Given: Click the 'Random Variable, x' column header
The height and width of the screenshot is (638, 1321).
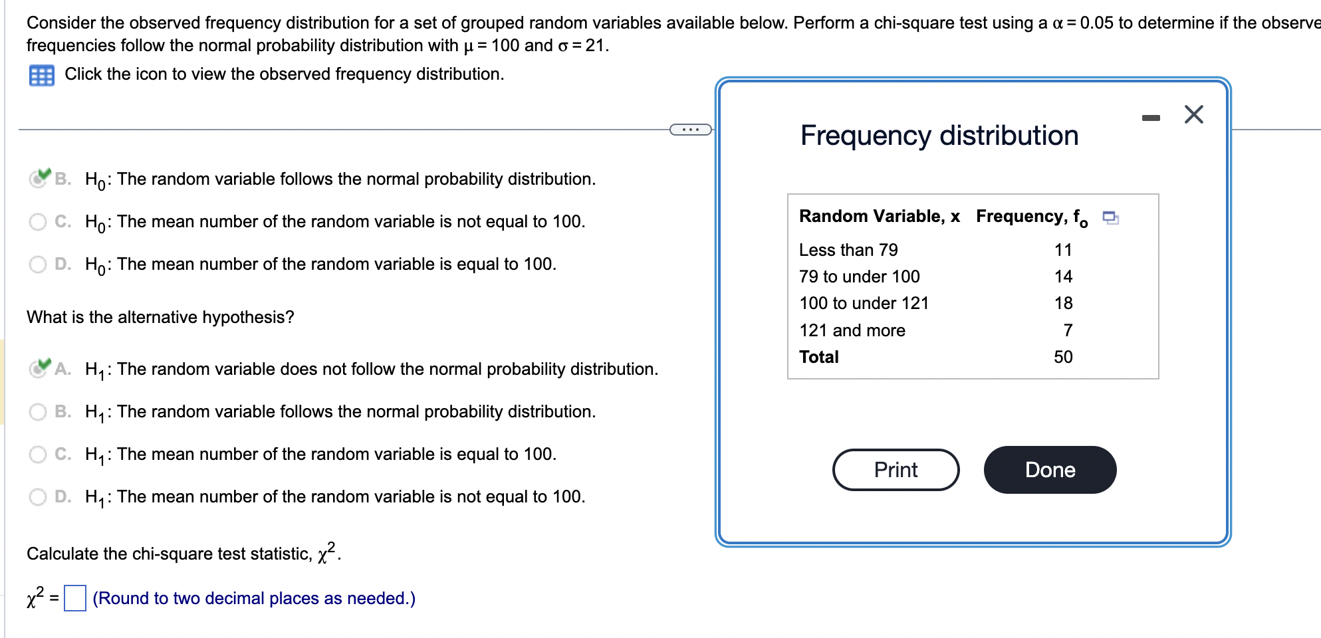Looking at the screenshot, I should pos(878,216).
